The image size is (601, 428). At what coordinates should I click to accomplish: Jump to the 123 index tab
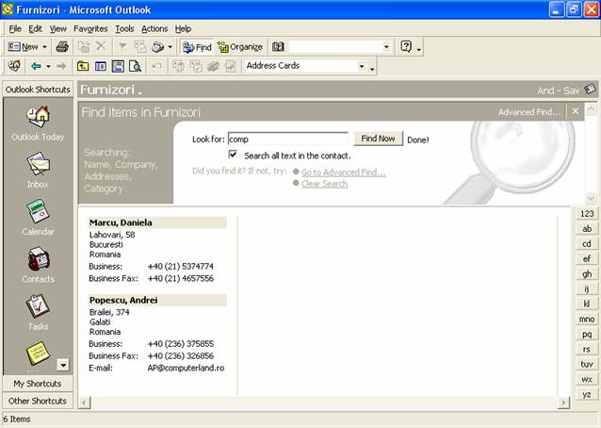[x=587, y=214]
